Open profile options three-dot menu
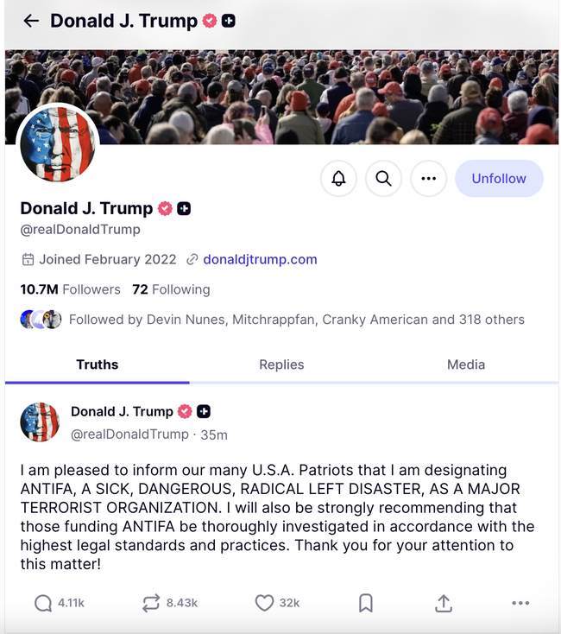 (428, 179)
